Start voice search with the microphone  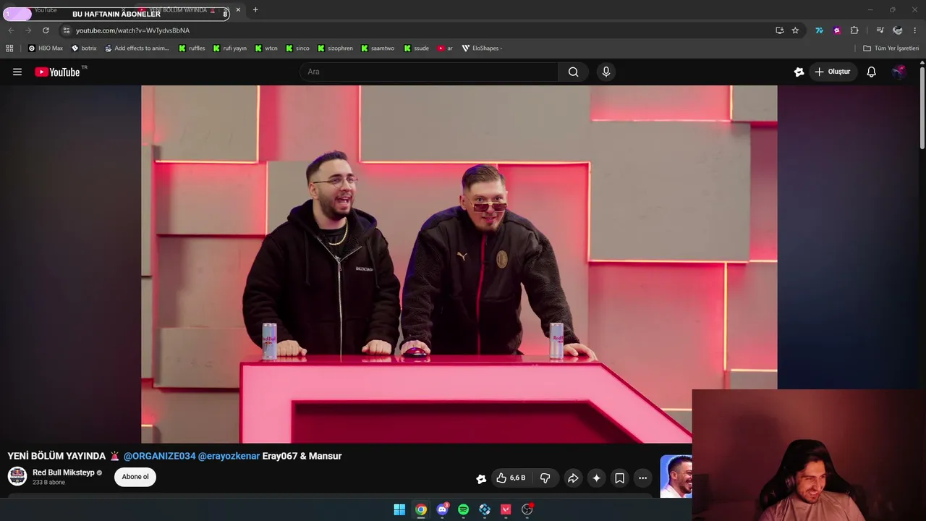click(606, 72)
